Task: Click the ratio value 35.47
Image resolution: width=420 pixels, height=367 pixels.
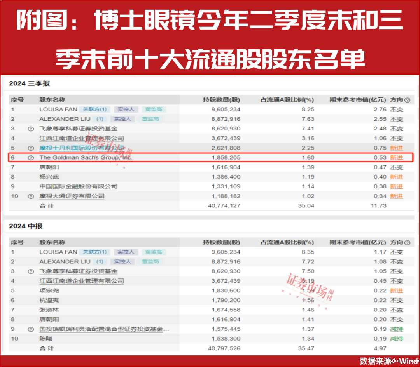Action: click(306, 348)
